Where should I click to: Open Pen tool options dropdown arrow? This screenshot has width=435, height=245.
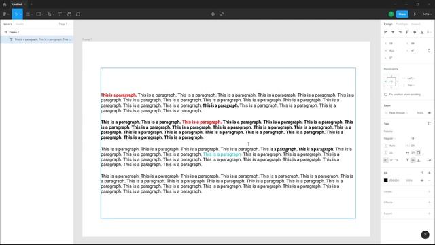(53, 14)
